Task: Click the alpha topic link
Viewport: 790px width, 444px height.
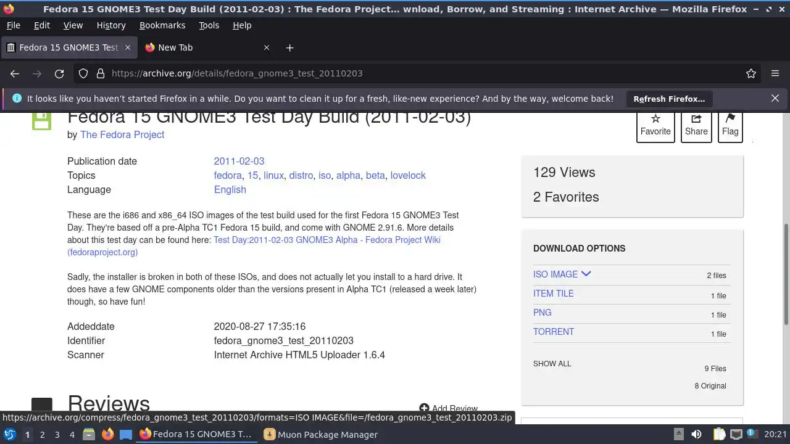Action: (x=348, y=175)
